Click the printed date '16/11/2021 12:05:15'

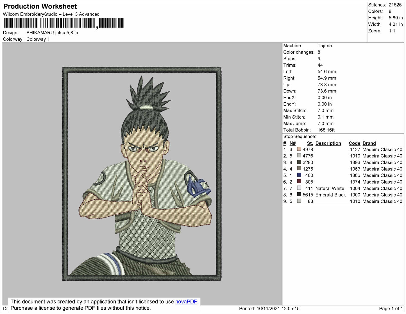click(278, 309)
